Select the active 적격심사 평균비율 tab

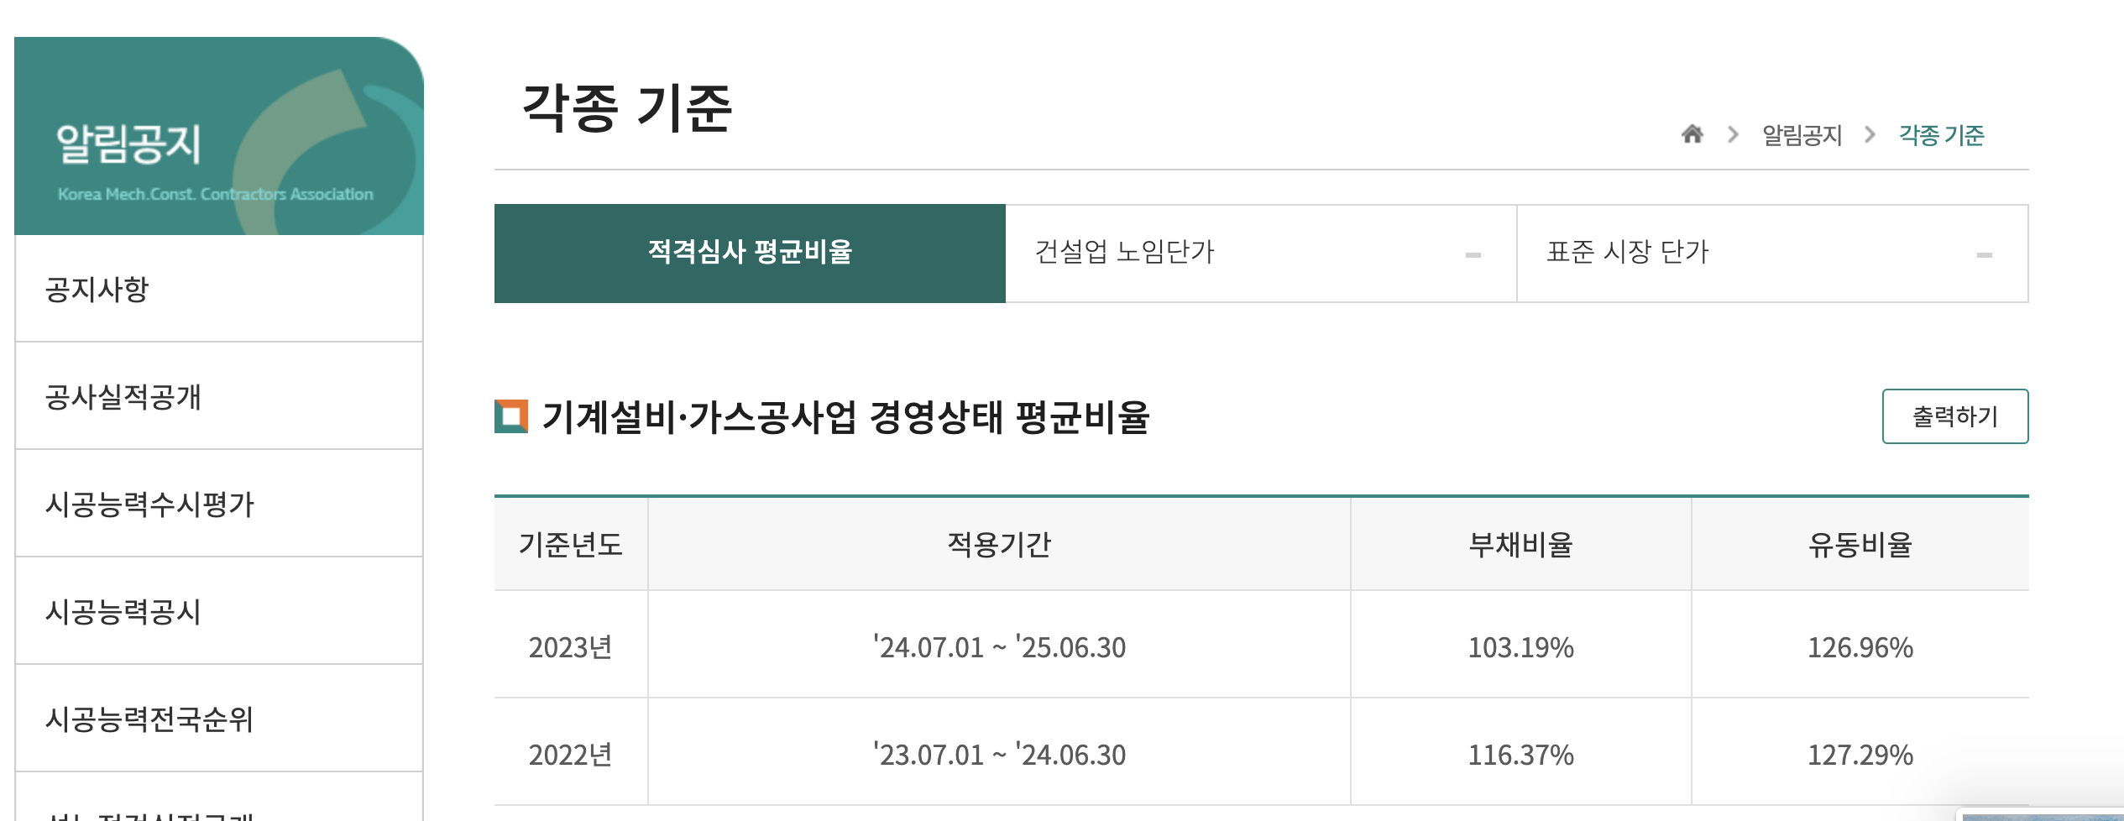[x=747, y=254]
